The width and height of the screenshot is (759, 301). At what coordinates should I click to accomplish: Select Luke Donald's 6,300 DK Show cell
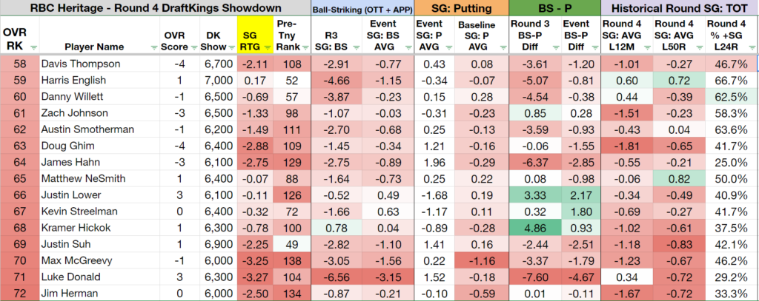(x=219, y=277)
